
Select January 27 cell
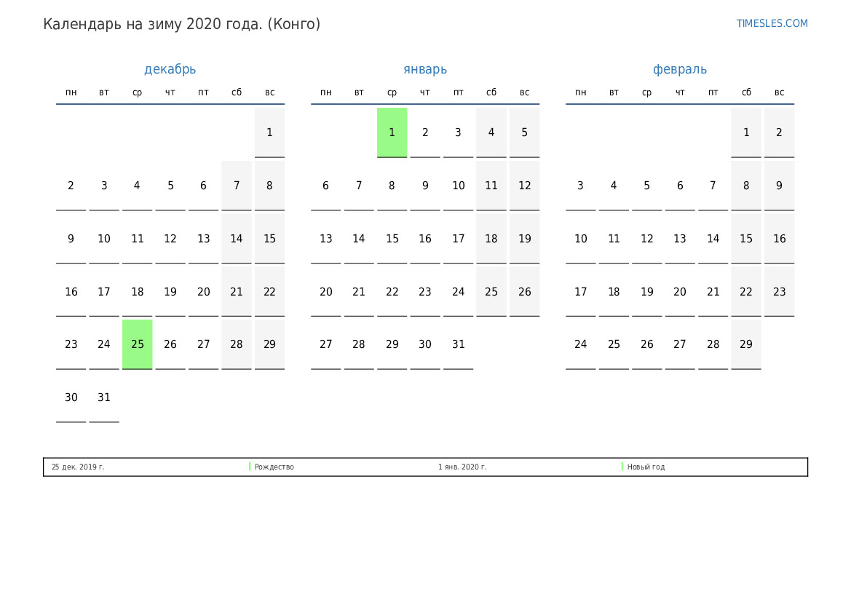tap(325, 345)
